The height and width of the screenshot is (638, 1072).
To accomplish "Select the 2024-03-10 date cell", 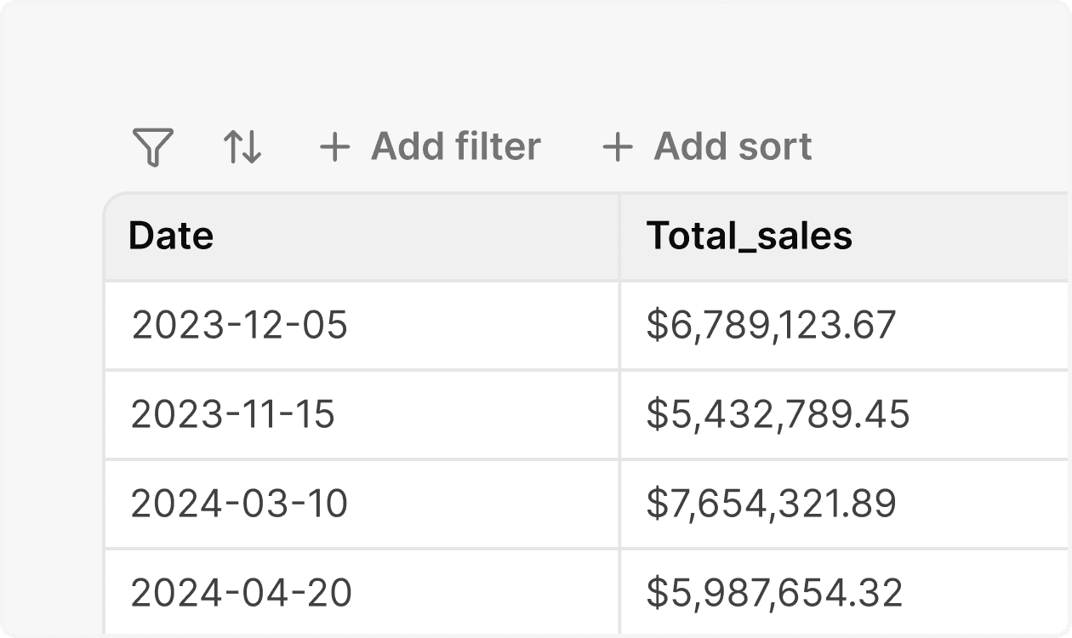I will [x=239, y=504].
